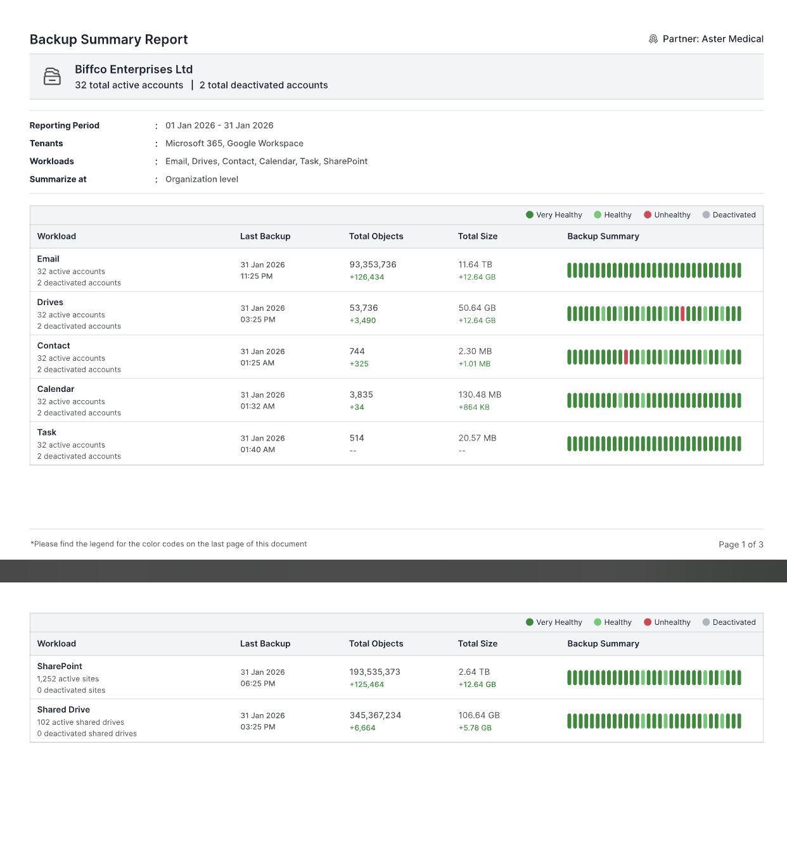Select the SharePoint total size 2.64 TB value
This screenshot has width=787, height=842.
click(x=474, y=672)
